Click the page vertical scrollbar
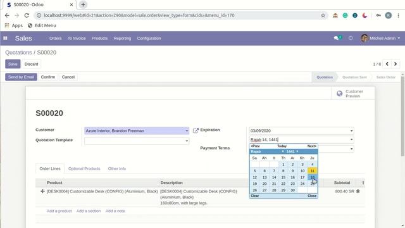 click(402, 117)
